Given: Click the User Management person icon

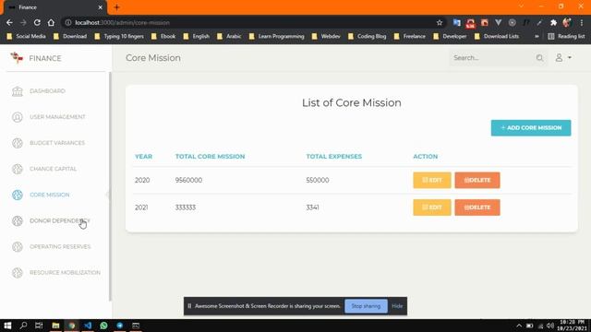Looking at the screenshot, I should pos(18,117).
